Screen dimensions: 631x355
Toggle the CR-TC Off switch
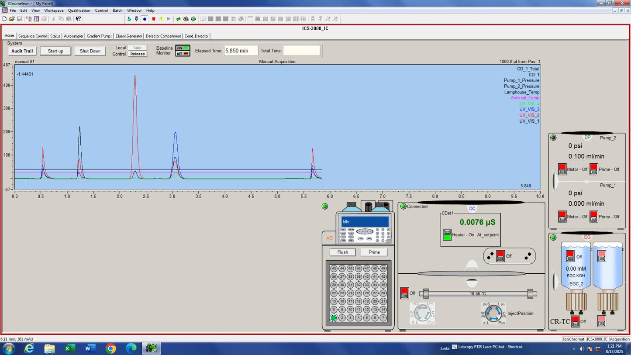576,321
